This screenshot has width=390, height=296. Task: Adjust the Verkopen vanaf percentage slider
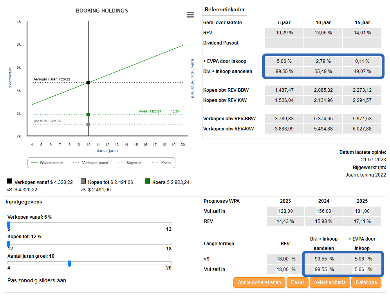(9, 225)
